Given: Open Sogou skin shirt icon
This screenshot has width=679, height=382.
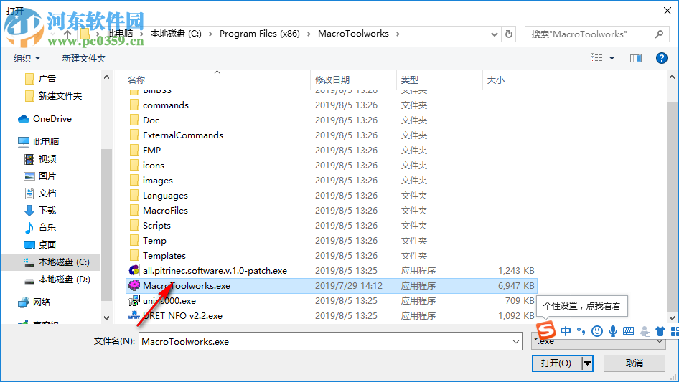Looking at the screenshot, I should (x=660, y=331).
